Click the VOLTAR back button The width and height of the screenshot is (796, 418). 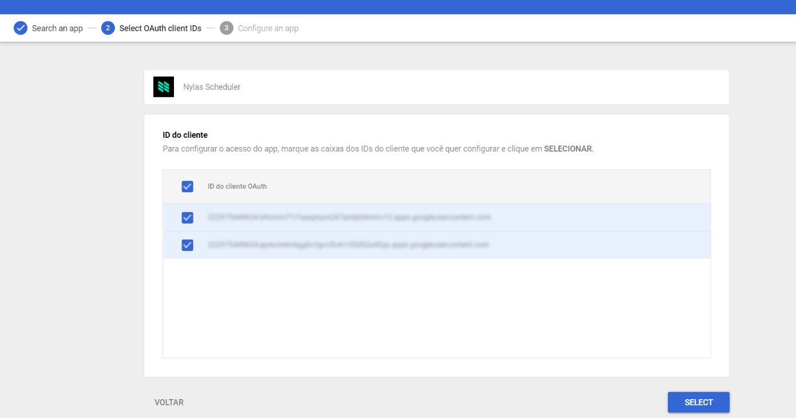click(169, 403)
